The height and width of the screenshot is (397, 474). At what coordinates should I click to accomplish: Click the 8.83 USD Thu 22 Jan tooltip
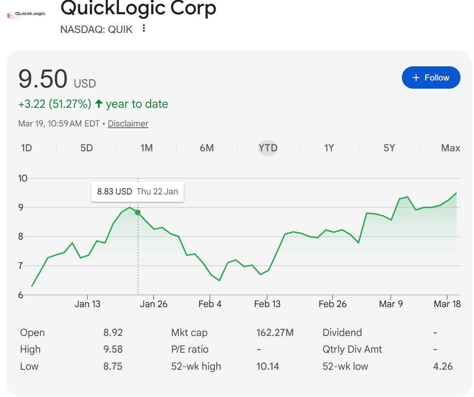[137, 192]
